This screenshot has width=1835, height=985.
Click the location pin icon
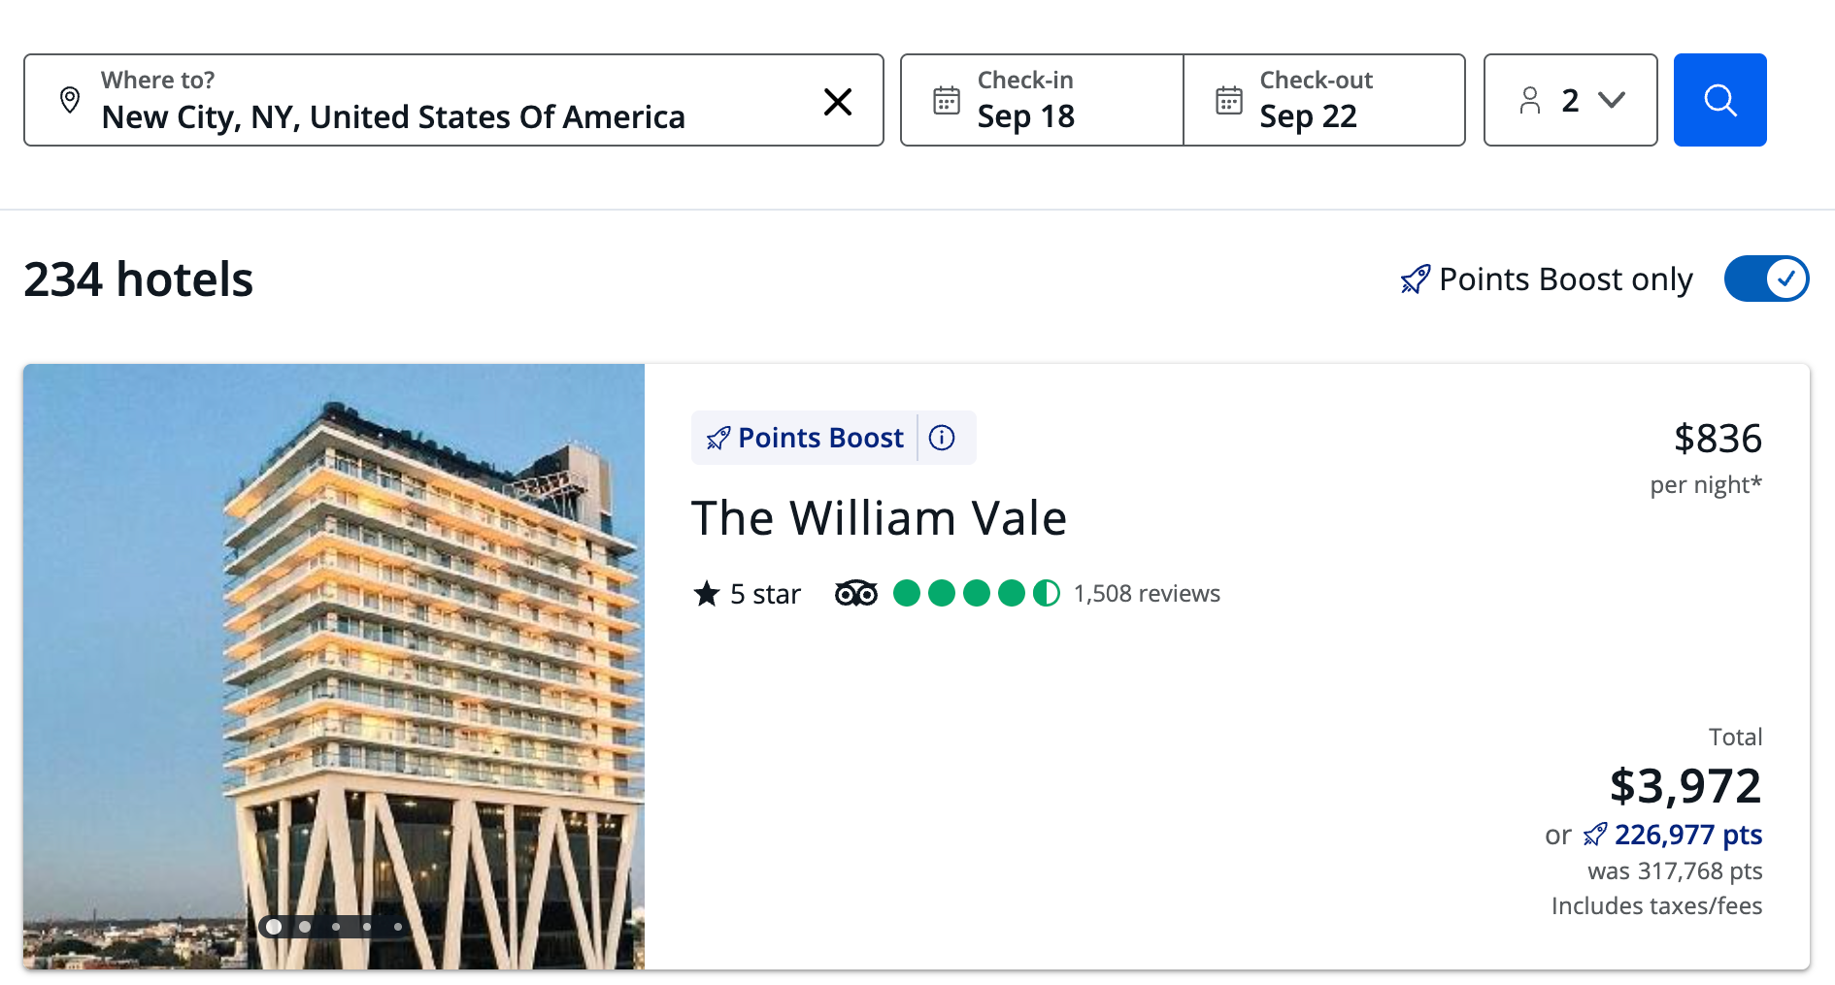tap(70, 100)
